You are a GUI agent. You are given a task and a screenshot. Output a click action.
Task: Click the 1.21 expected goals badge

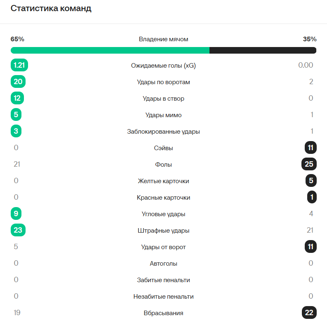[x=19, y=65]
